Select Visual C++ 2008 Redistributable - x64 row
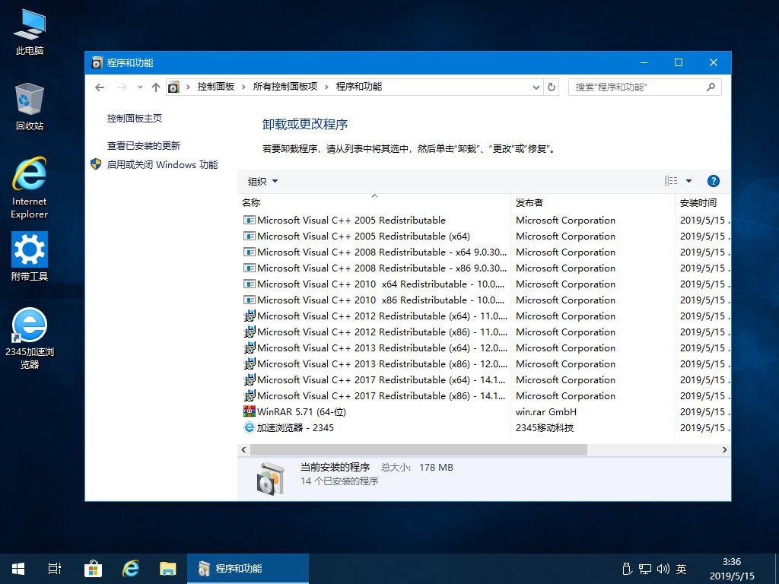 pos(484,252)
